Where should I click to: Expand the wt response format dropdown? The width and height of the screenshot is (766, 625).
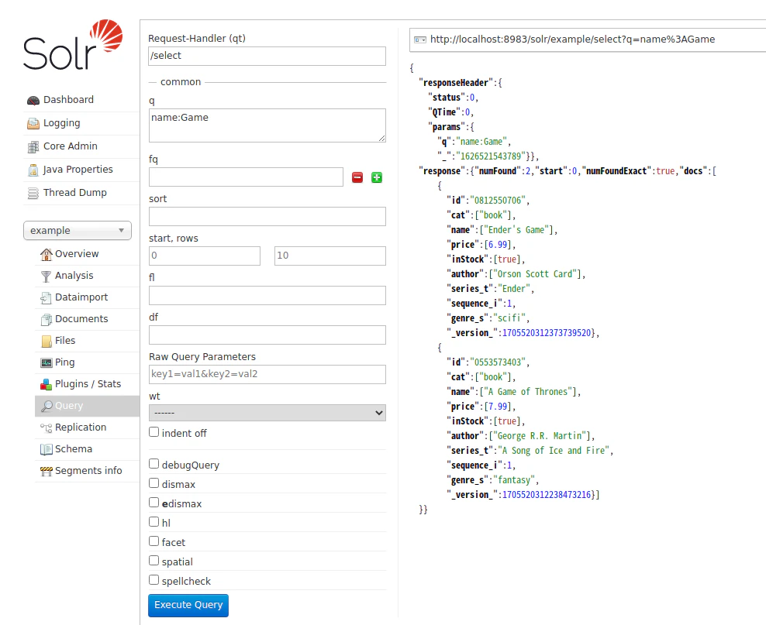pos(267,414)
